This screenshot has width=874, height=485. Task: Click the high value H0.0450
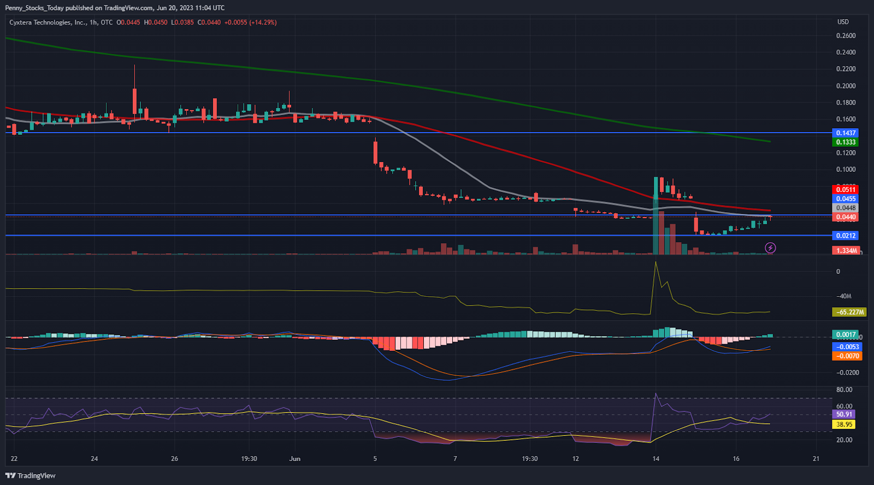[x=156, y=22]
